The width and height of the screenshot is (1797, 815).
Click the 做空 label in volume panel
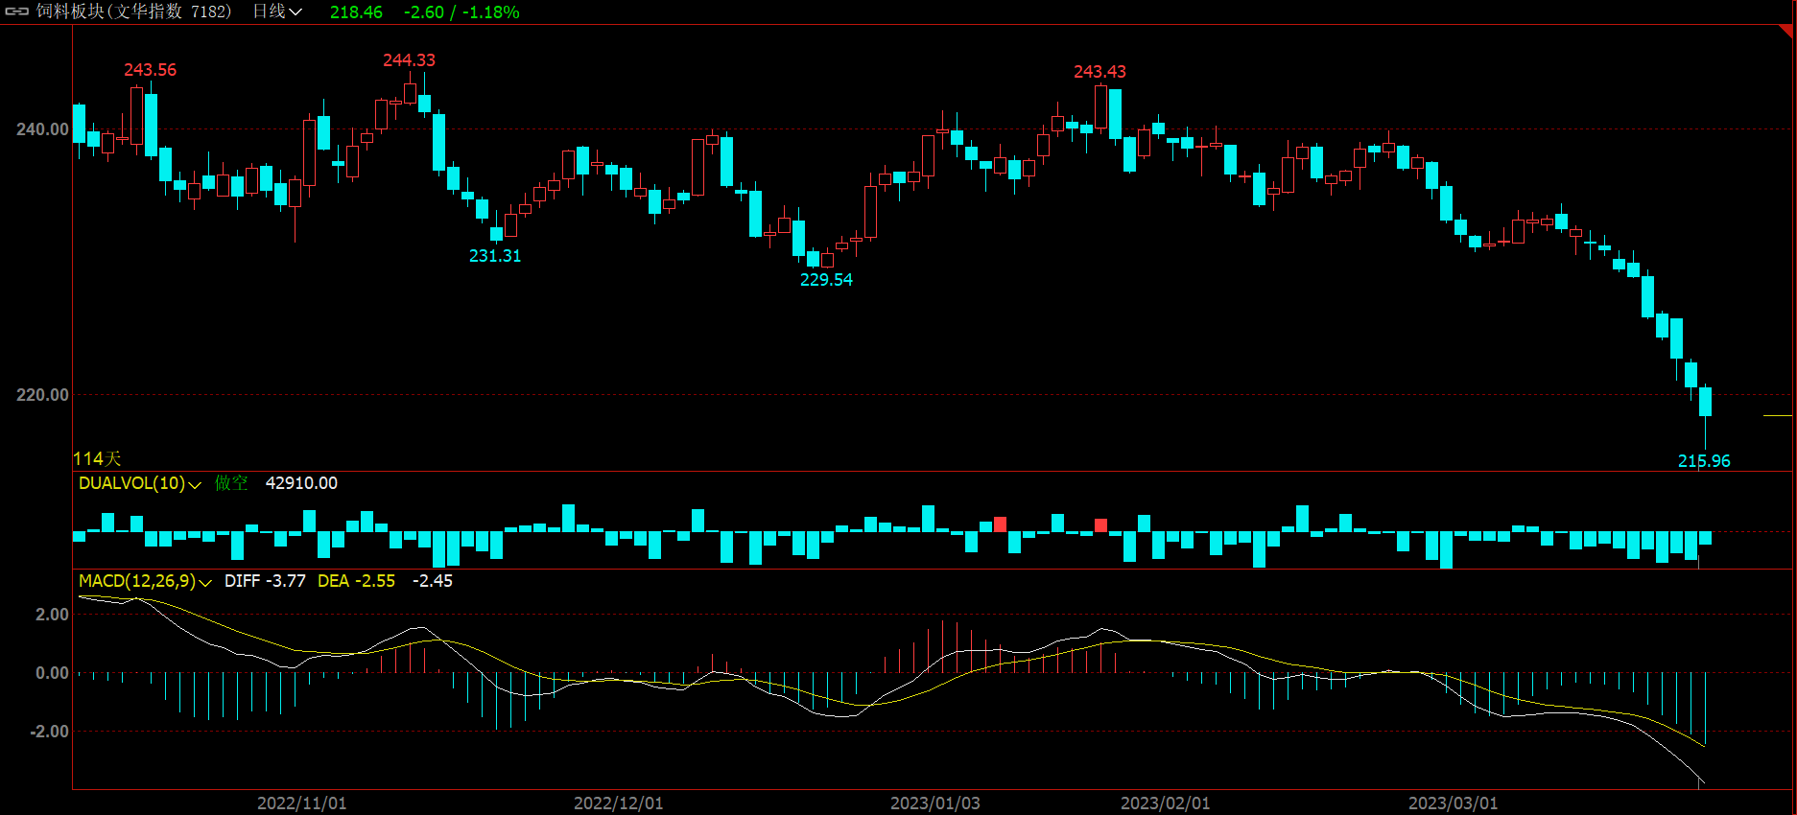231,483
